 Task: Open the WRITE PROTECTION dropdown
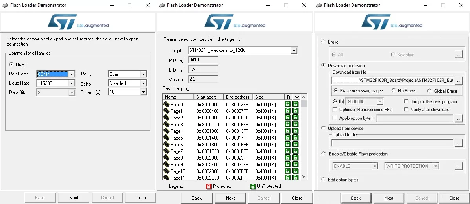click(436, 166)
